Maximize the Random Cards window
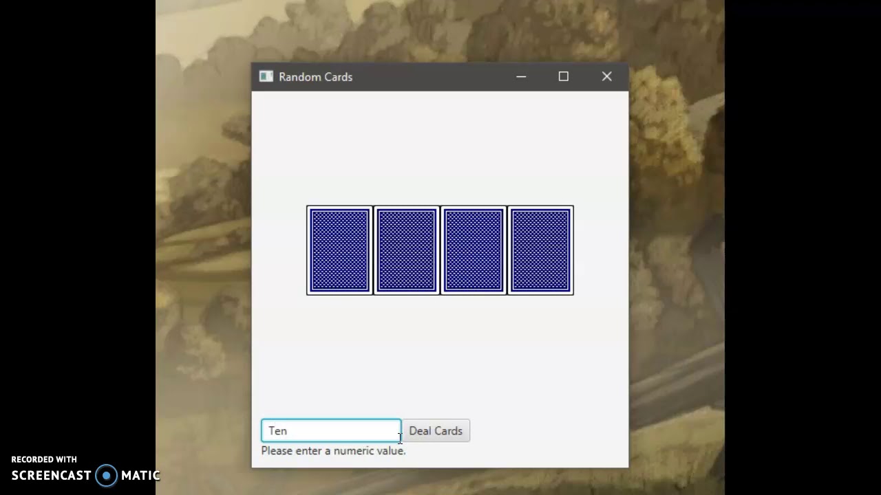Viewport: 881px width, 495px height. [564, 76]
